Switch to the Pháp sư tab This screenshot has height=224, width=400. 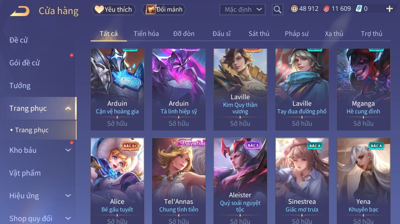[297, 34]
